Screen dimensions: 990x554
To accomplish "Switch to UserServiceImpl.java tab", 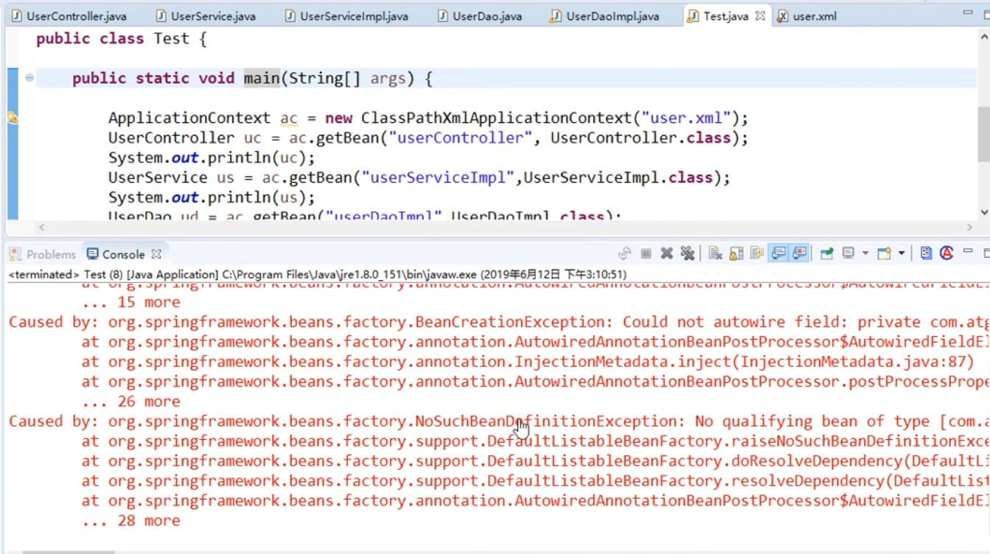I will tap(346, 15).
